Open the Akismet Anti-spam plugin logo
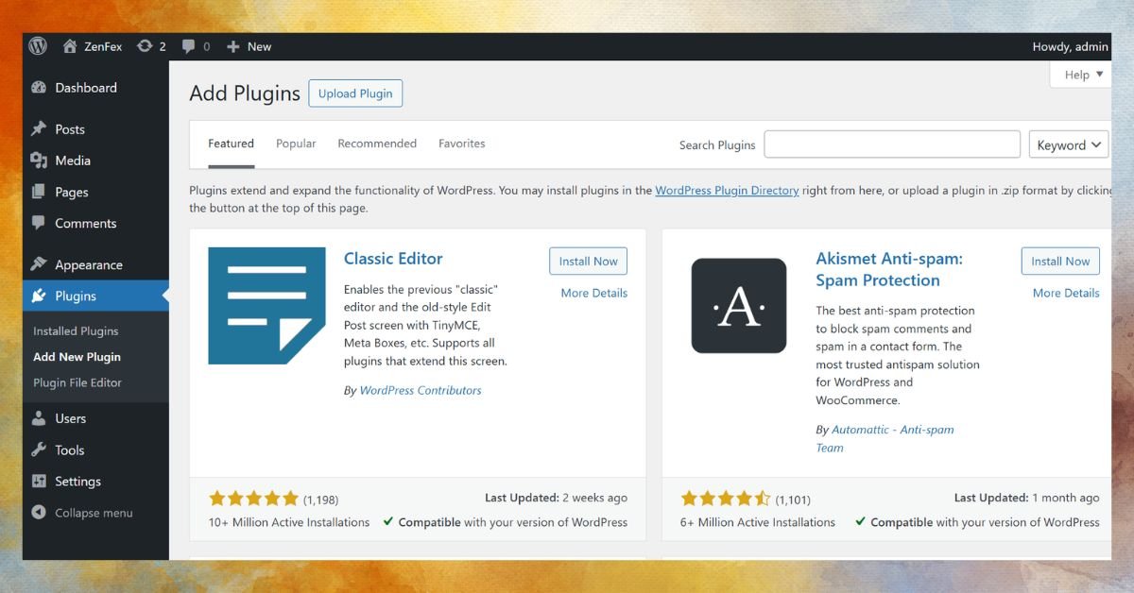1134x593 pixels. 739,306
